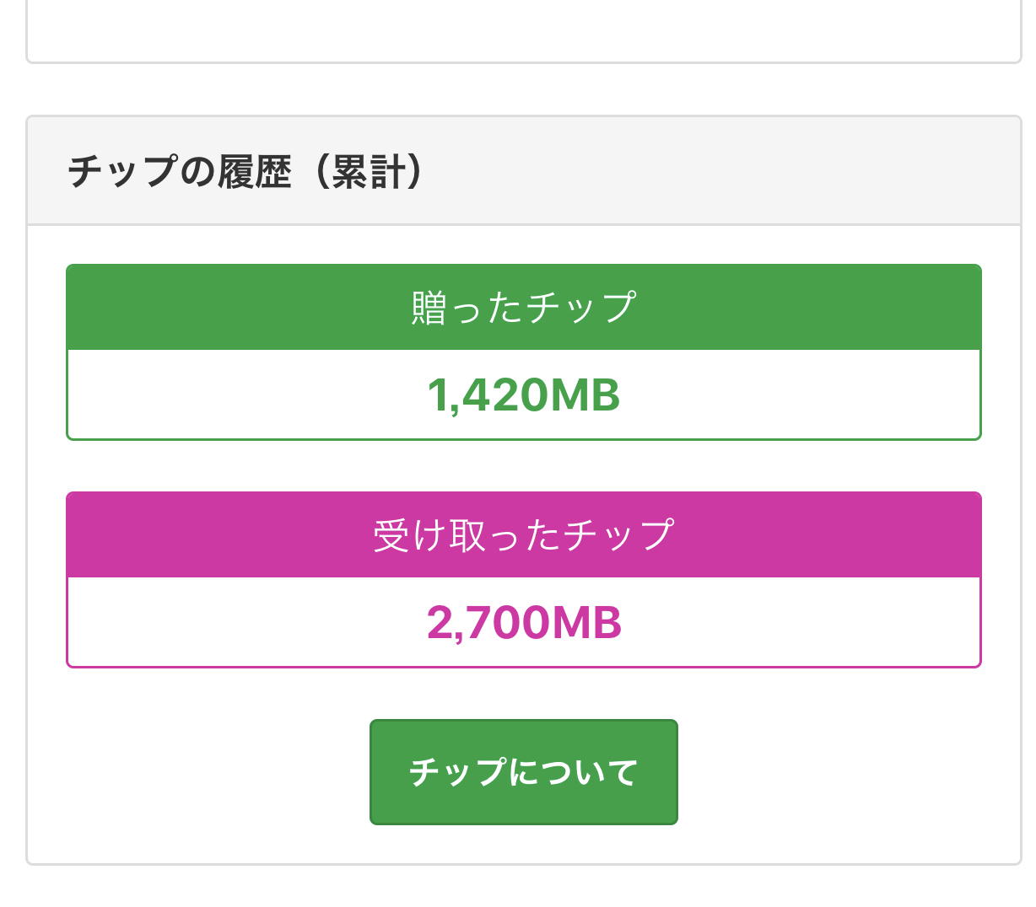Select the pink 受け取ったチップ header
The width and height of the screenshot is (1036, 907).
click(523, 535)
